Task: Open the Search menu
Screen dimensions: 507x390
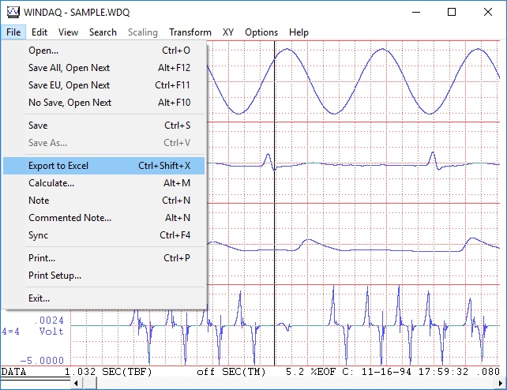Action: tap(103, 32)
